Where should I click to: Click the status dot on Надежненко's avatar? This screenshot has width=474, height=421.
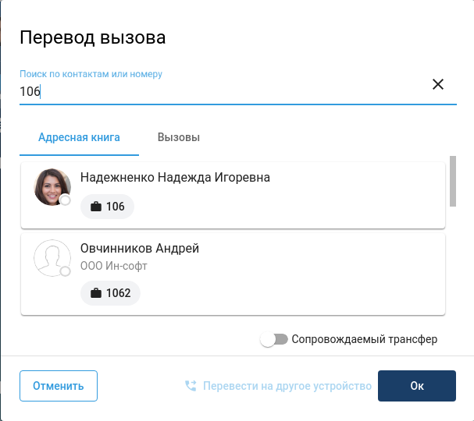(x=66, y=200)
